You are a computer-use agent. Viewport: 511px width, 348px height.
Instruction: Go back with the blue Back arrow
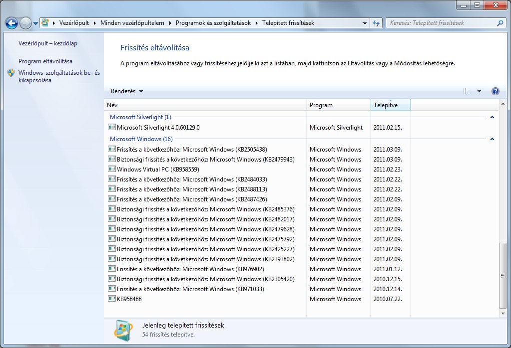click(11, 23)
